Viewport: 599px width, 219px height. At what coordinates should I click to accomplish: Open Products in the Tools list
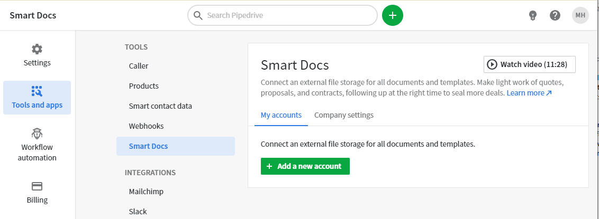[x=176, y=86]
